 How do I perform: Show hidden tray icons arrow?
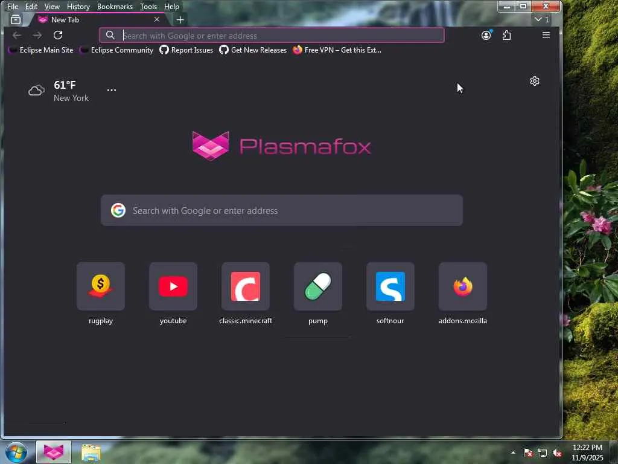(513, 453)
